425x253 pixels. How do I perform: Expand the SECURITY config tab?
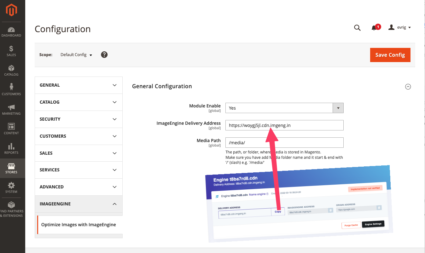79,119
